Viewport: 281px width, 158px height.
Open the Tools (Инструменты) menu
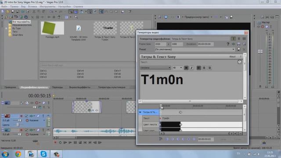point(47,7)
